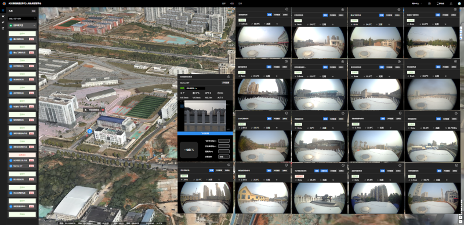This screenshot has width=464, height=225.
Task: Select the second icon in left sidebar
Action: [x=3, y=16]
